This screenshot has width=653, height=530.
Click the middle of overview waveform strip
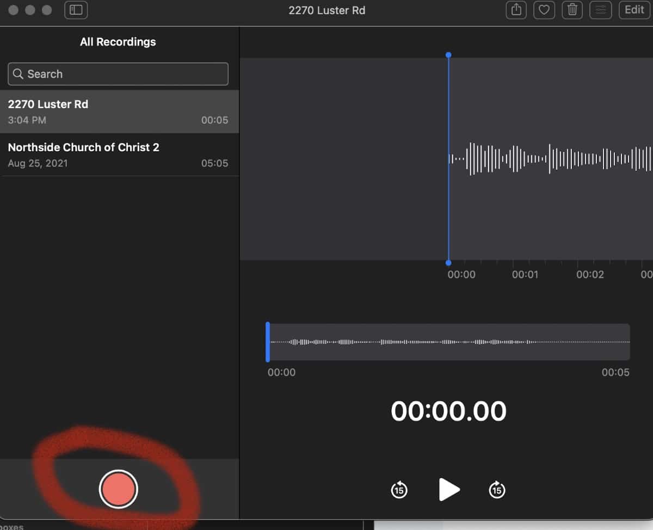449,342
